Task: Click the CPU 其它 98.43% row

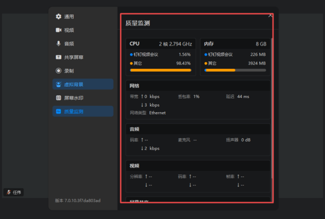Action: point(161,63)
